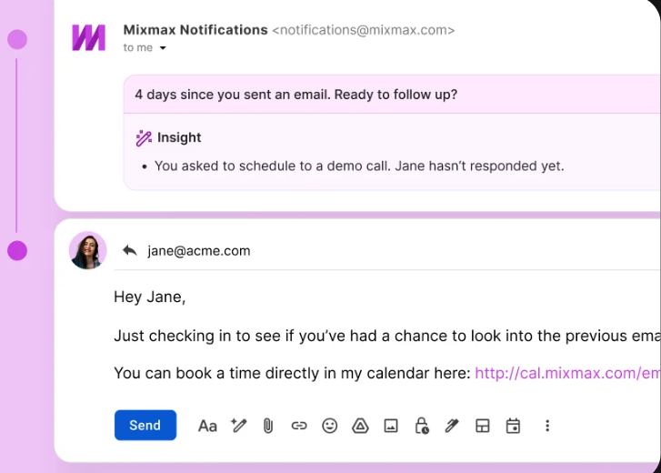Open the cal.mixmax.com calendar link
The width and height of the screenshot is (661, 473).
[x=567, y=373]
